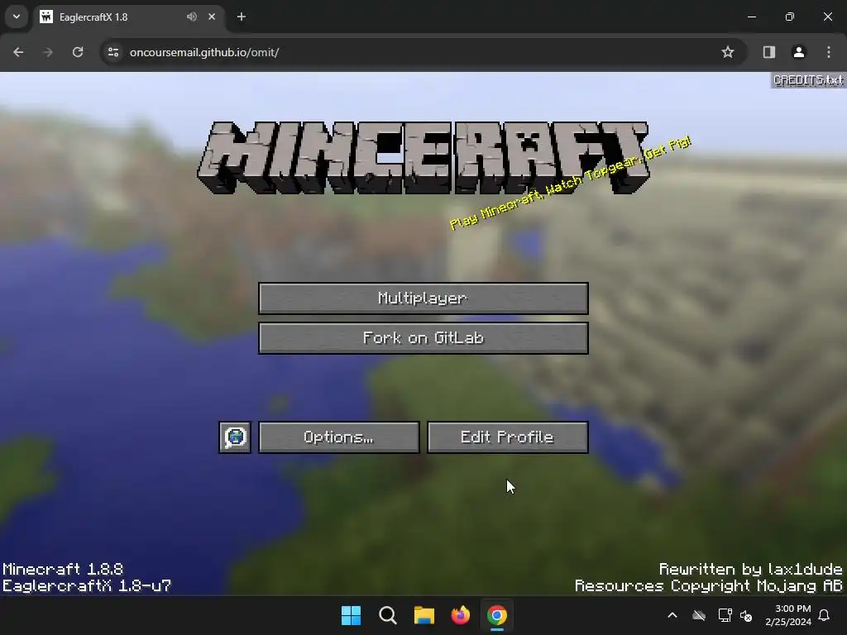847x635 pixels.
Task: Open the Multiplayer menu
Action: point(423,298)
